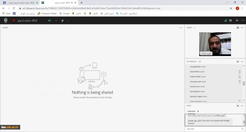Image resolution: width=246 pixels, height=132 pixels.
Task: Open the speaker options dropdown arrow
Action: 56,20
